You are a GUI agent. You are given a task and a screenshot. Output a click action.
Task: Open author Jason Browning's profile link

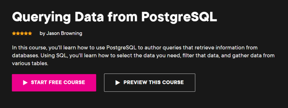[x=64, y=34]
